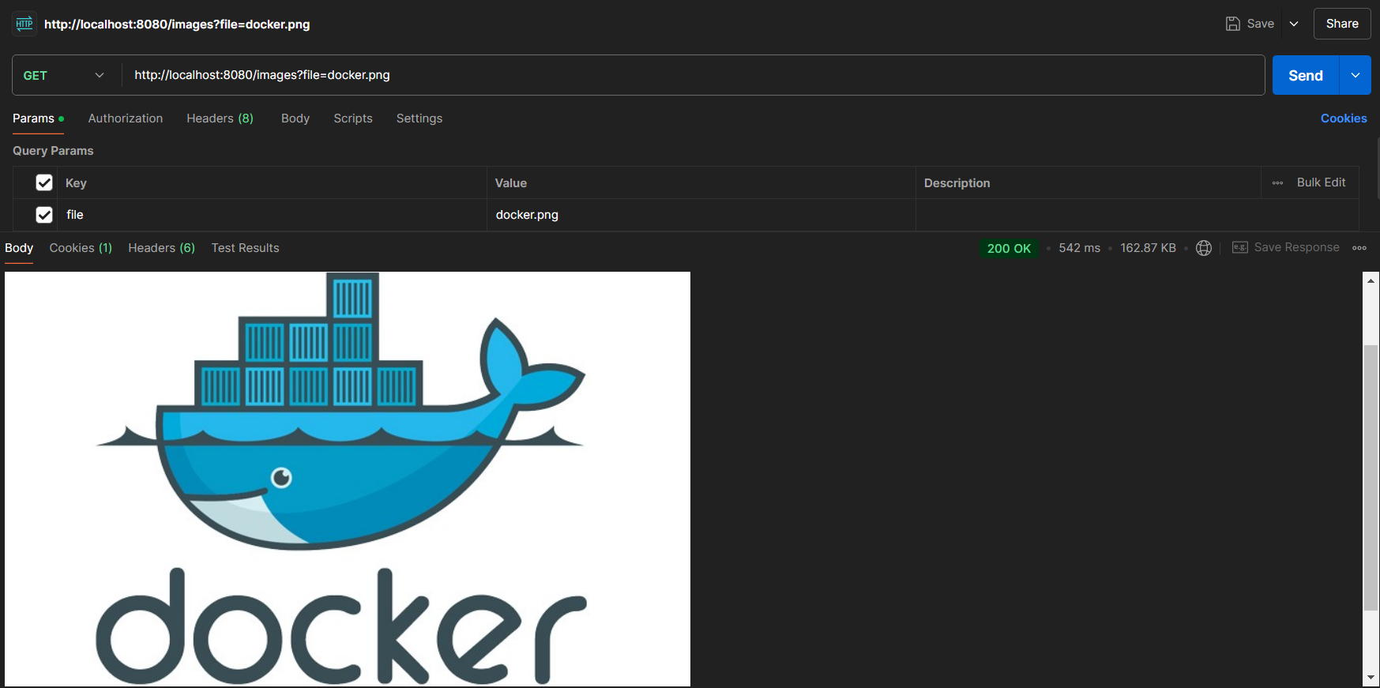
Task: Open the Authorization tab
Action: [126, 118]
